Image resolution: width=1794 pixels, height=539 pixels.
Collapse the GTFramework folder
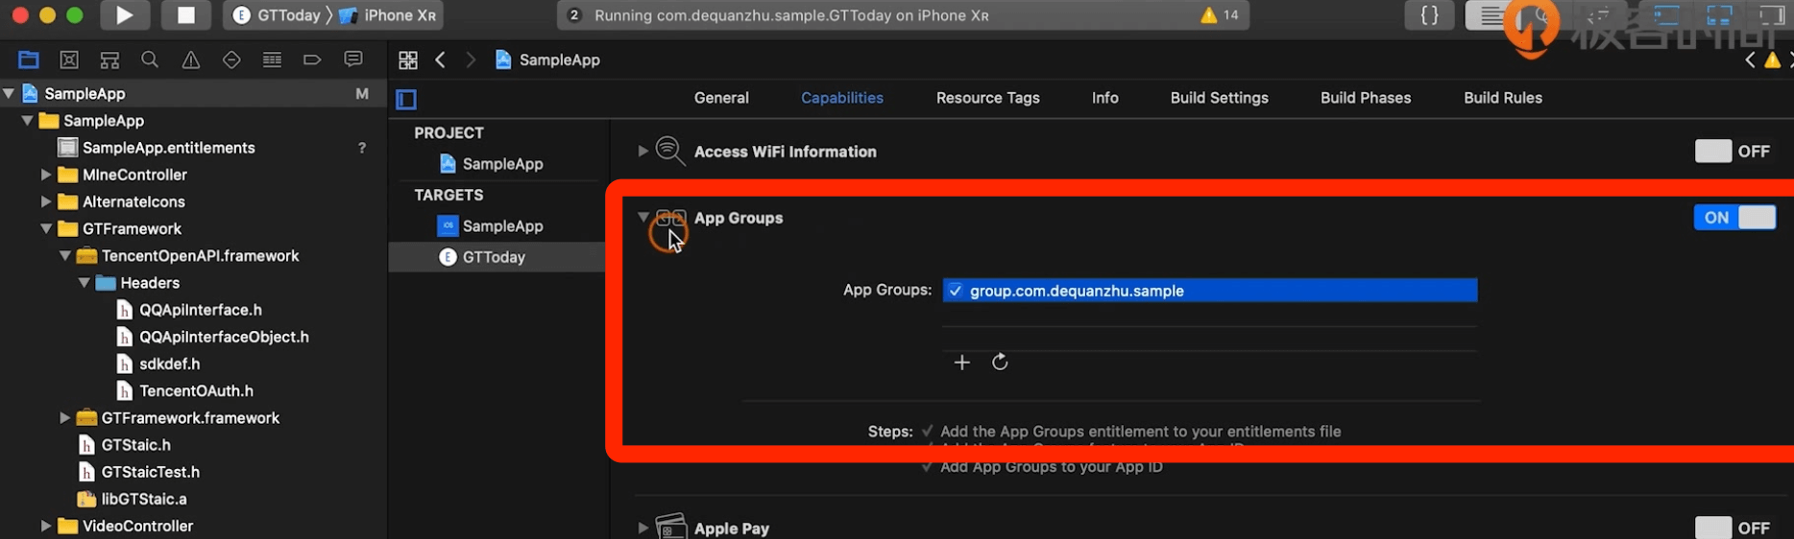pos(46,228)
